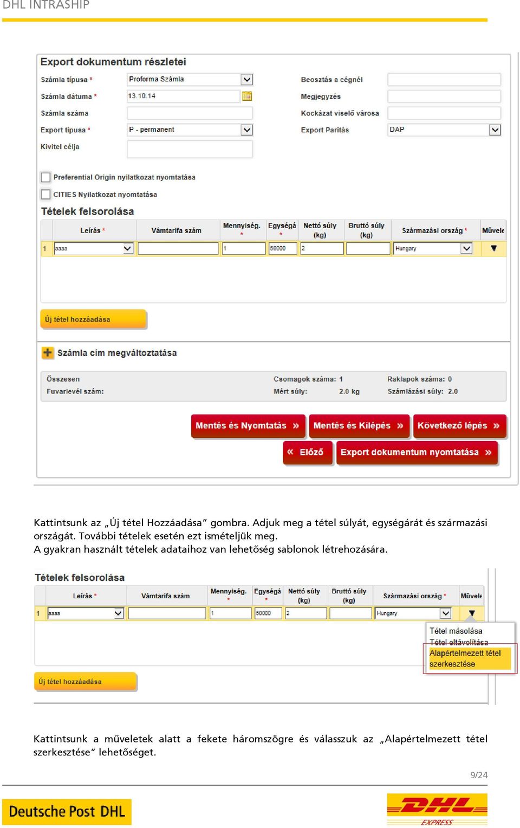Click the Nettó súly field in upper table
The height and width of the screenshot is (828, 520).
tap(322, 248)
